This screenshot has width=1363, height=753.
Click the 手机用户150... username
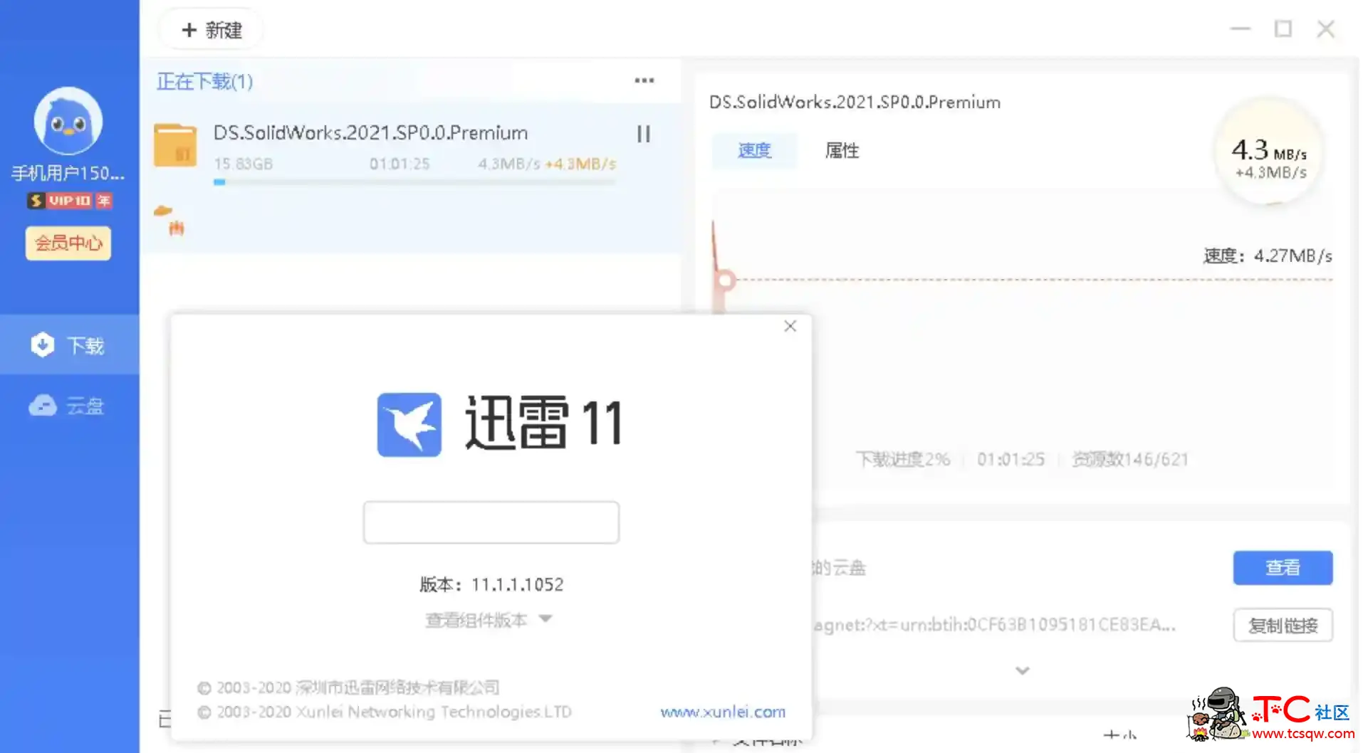point(68,173)
